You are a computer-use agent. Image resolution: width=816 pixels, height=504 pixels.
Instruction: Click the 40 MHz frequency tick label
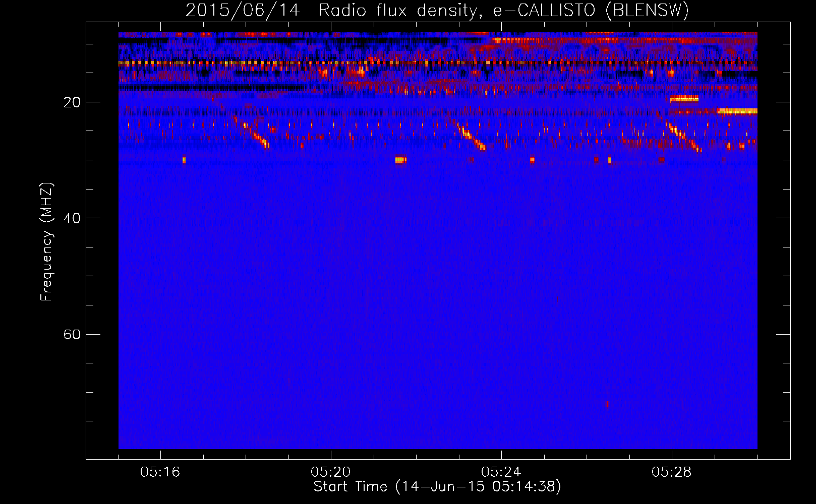click(72, 218)
